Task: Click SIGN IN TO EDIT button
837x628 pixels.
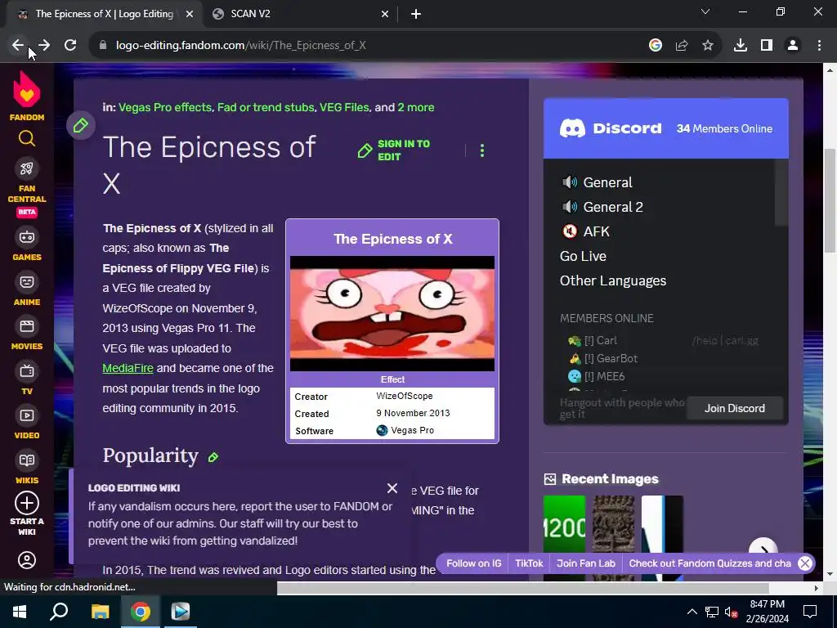Action: pos(394,150)
